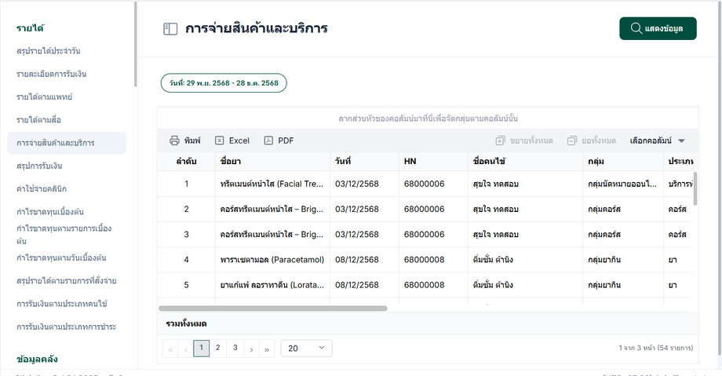
Task: Click the printer icon in the toolbar
Action: [x=175, y=141]
